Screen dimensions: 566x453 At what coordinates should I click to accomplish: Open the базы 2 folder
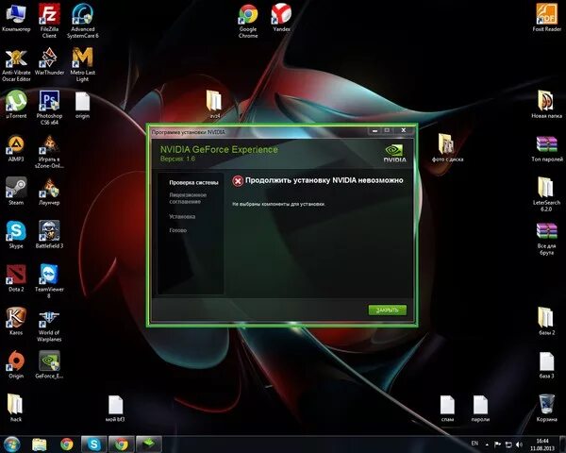546,322
